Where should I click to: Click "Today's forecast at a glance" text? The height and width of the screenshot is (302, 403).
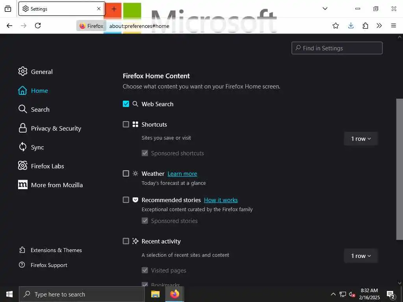coord(174,183)
